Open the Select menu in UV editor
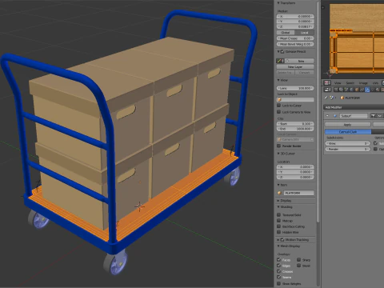Screen dimensions: 384x288 pos(350,83)
